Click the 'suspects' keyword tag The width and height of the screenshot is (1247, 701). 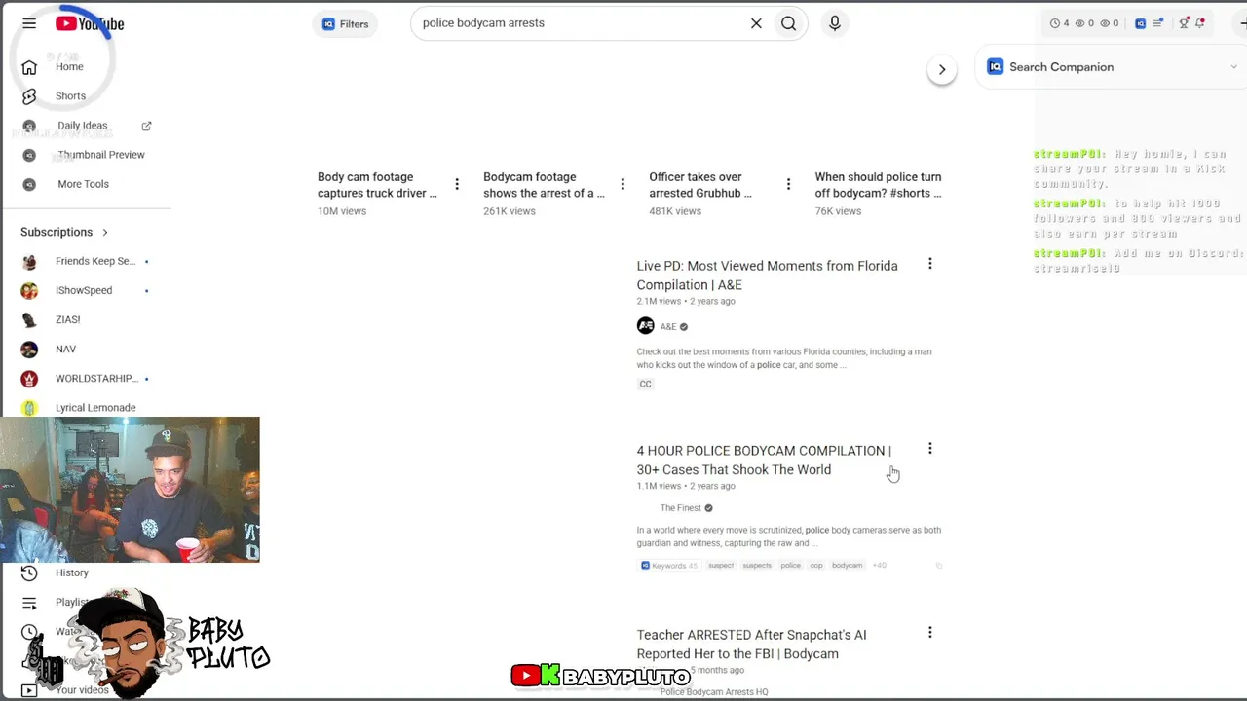pos(757,566)
